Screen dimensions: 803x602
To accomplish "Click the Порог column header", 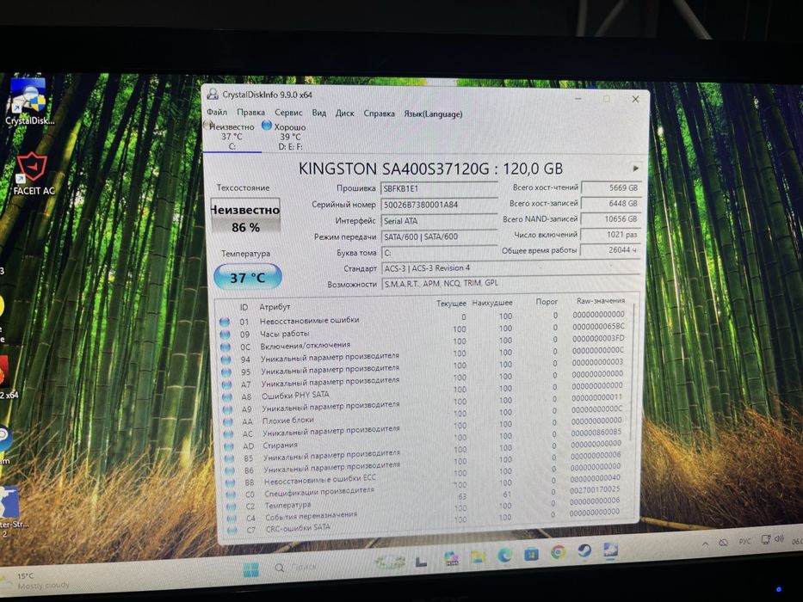I will (547, 302).
